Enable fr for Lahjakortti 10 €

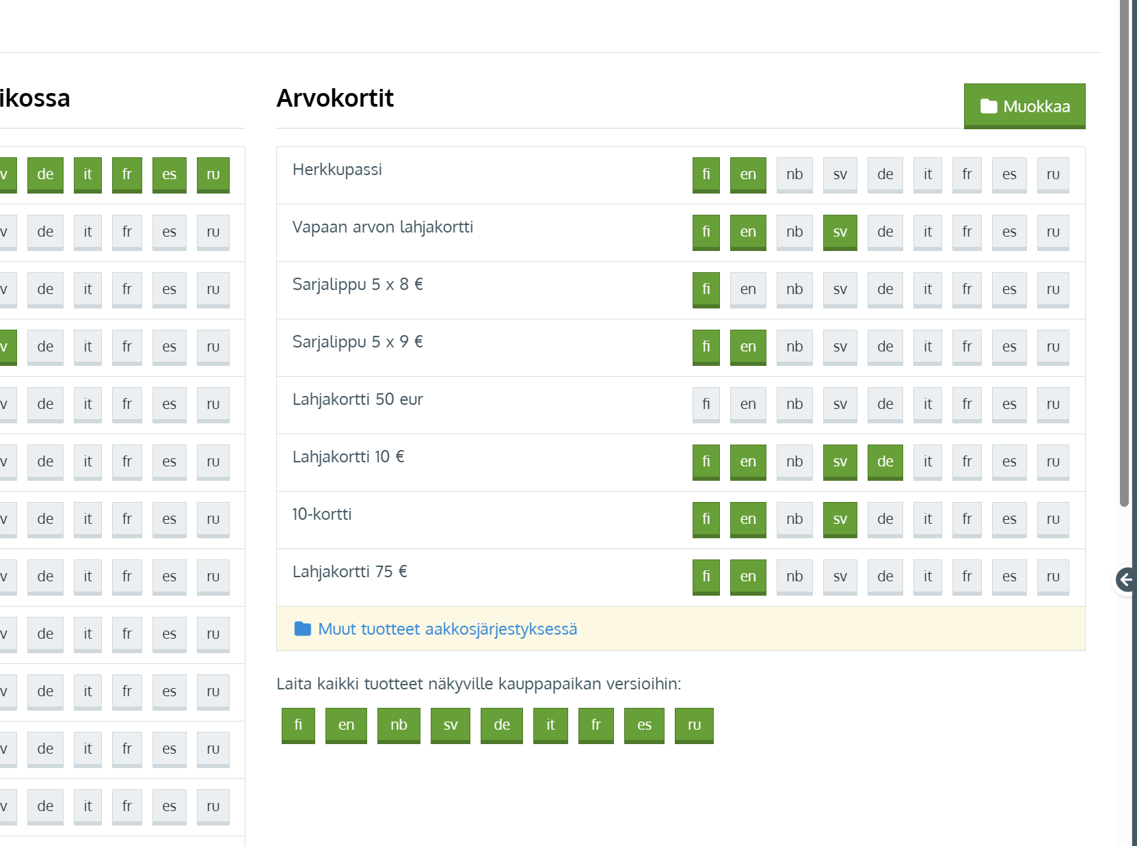point(967,462)
